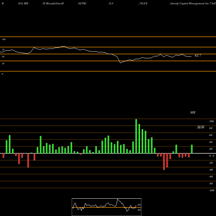
Task: Click the -100 label on MR axis
Action: pos(212,191)
